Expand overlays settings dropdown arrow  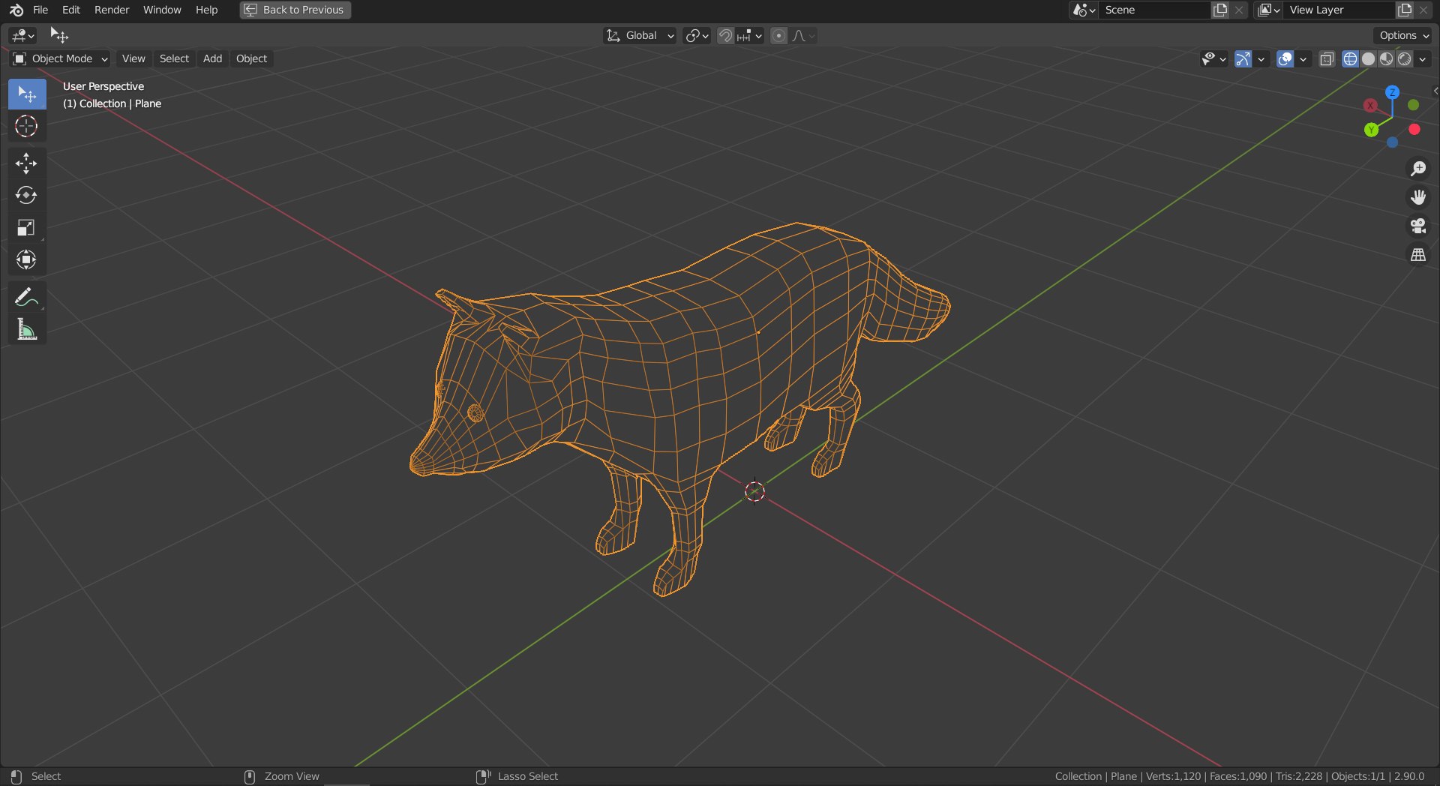tap(1303, 58)
